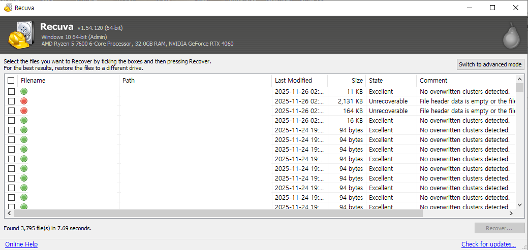Viewport: 528px width, 250px height.
Task: Click red status icon of 2,131 KB file
Action: click(24, 101)
